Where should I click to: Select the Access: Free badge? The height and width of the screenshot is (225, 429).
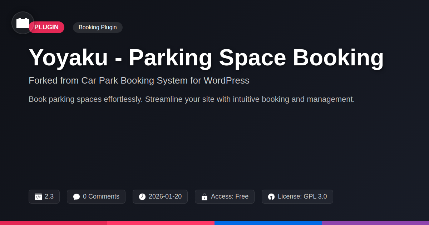[x=225, y=197]
